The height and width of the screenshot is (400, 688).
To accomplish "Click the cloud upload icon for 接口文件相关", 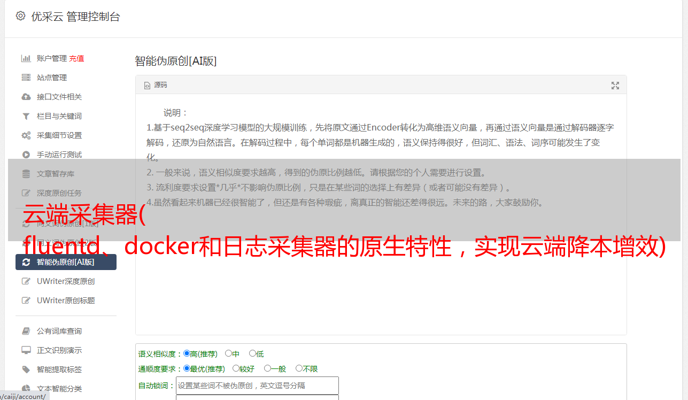I will click(x=26, y=97).
